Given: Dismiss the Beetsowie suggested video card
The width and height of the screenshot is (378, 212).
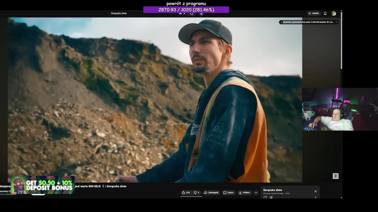Looking at the screenshot, I should click(336, 22).
